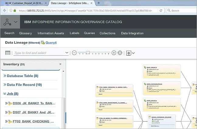The height and width of the screenshot is (129, 197).
Task: Open the Labels menu
Action: click(74, 33)
